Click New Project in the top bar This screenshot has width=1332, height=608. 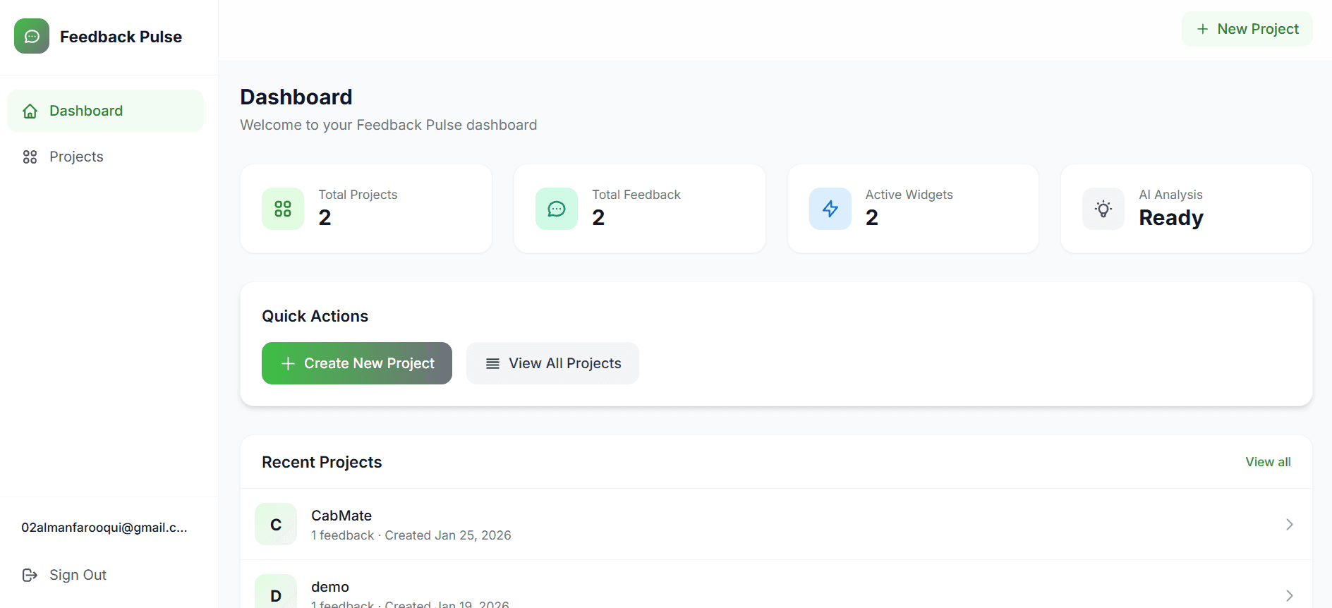click(x=1247, y=29)
